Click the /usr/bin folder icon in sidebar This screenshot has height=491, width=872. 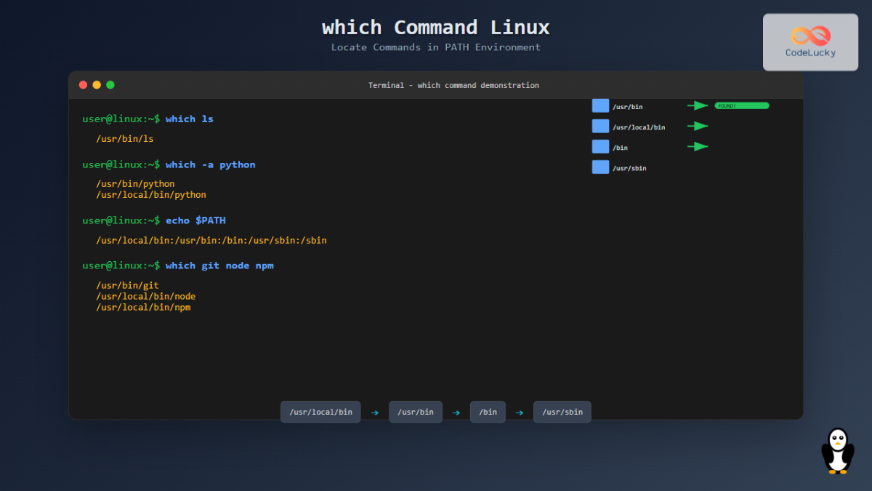click(x=600, y=105)
